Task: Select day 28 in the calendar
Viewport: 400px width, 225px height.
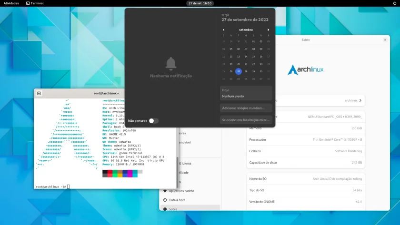Action: tap(246, 71)
